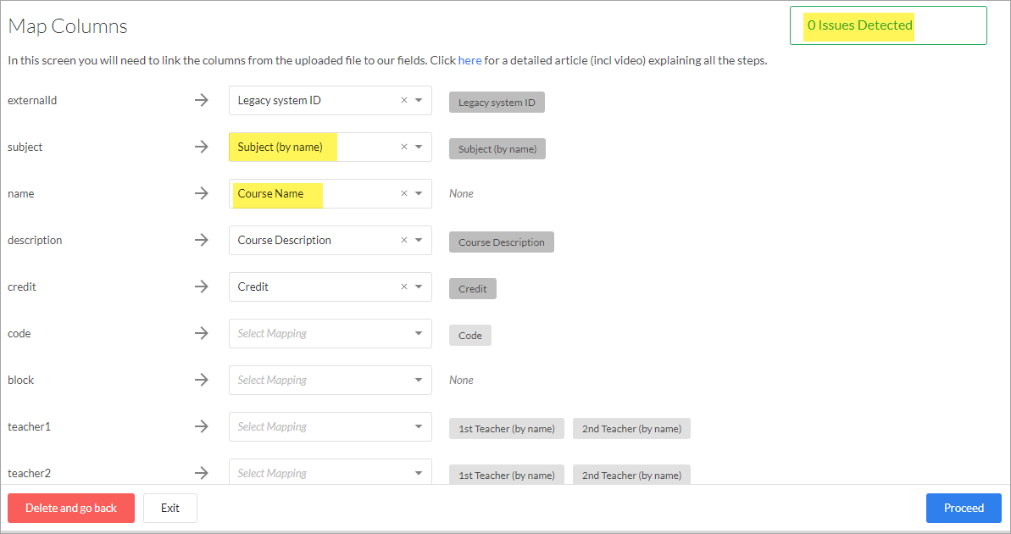Click the Delete and go back button
This screenshot has width=1011, height=534.
point(71,509)
